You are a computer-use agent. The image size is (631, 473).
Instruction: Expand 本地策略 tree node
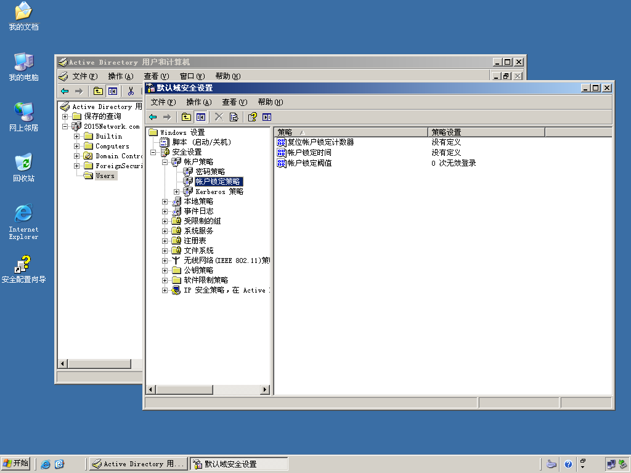pyautogui.click(x=165, y=201)
